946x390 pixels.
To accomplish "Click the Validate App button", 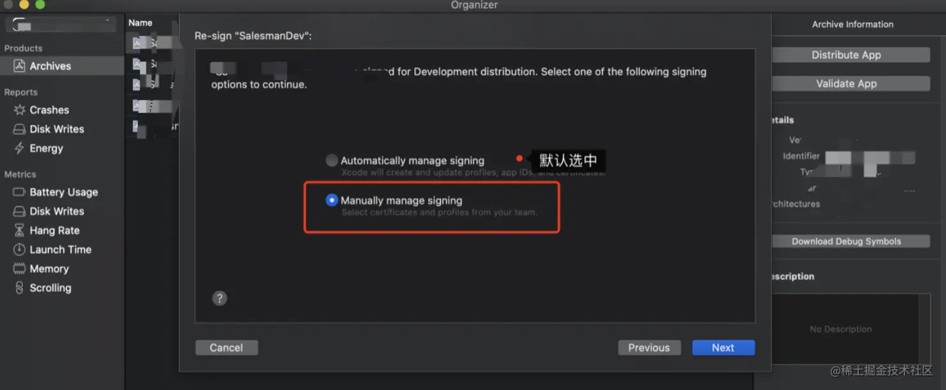I will pyautogui.click(x=846, y=84).
